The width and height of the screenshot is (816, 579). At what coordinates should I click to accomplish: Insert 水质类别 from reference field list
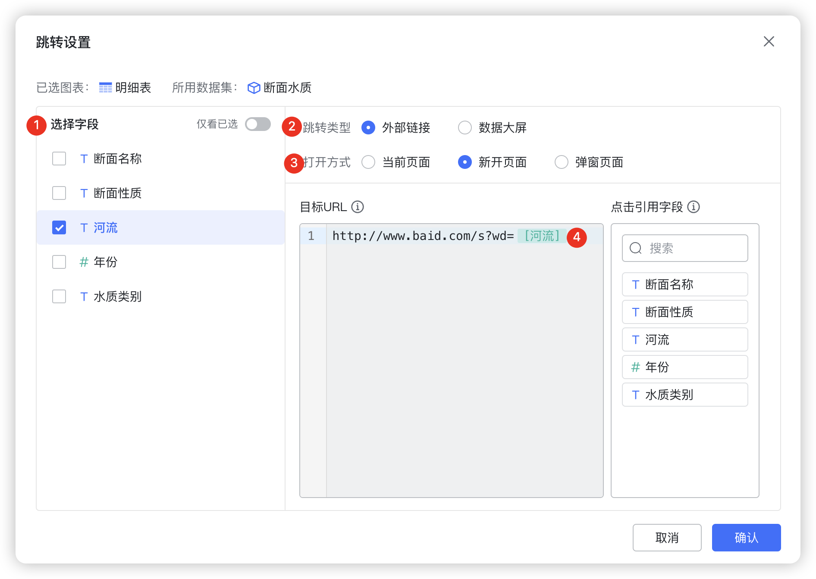coord(685,395)
